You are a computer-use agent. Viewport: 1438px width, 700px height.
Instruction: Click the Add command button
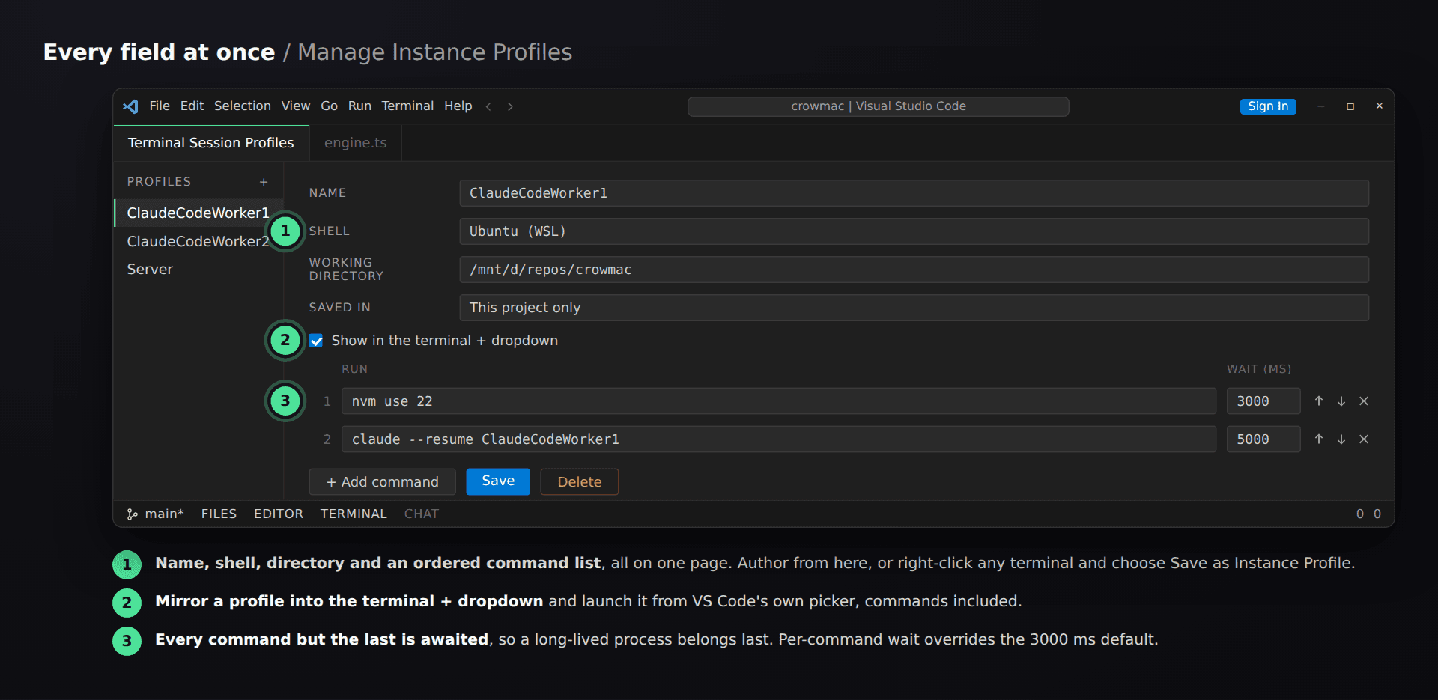(x=382, y=482)
